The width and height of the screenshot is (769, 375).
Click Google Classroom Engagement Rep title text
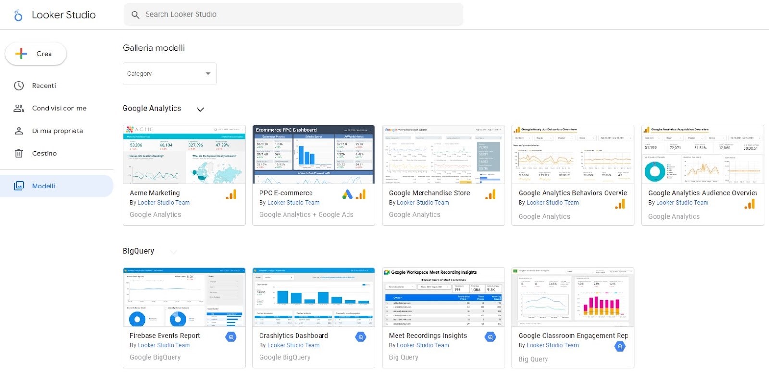(573, 336)
